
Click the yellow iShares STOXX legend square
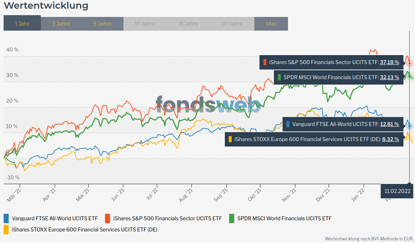(x=6, y=229)
